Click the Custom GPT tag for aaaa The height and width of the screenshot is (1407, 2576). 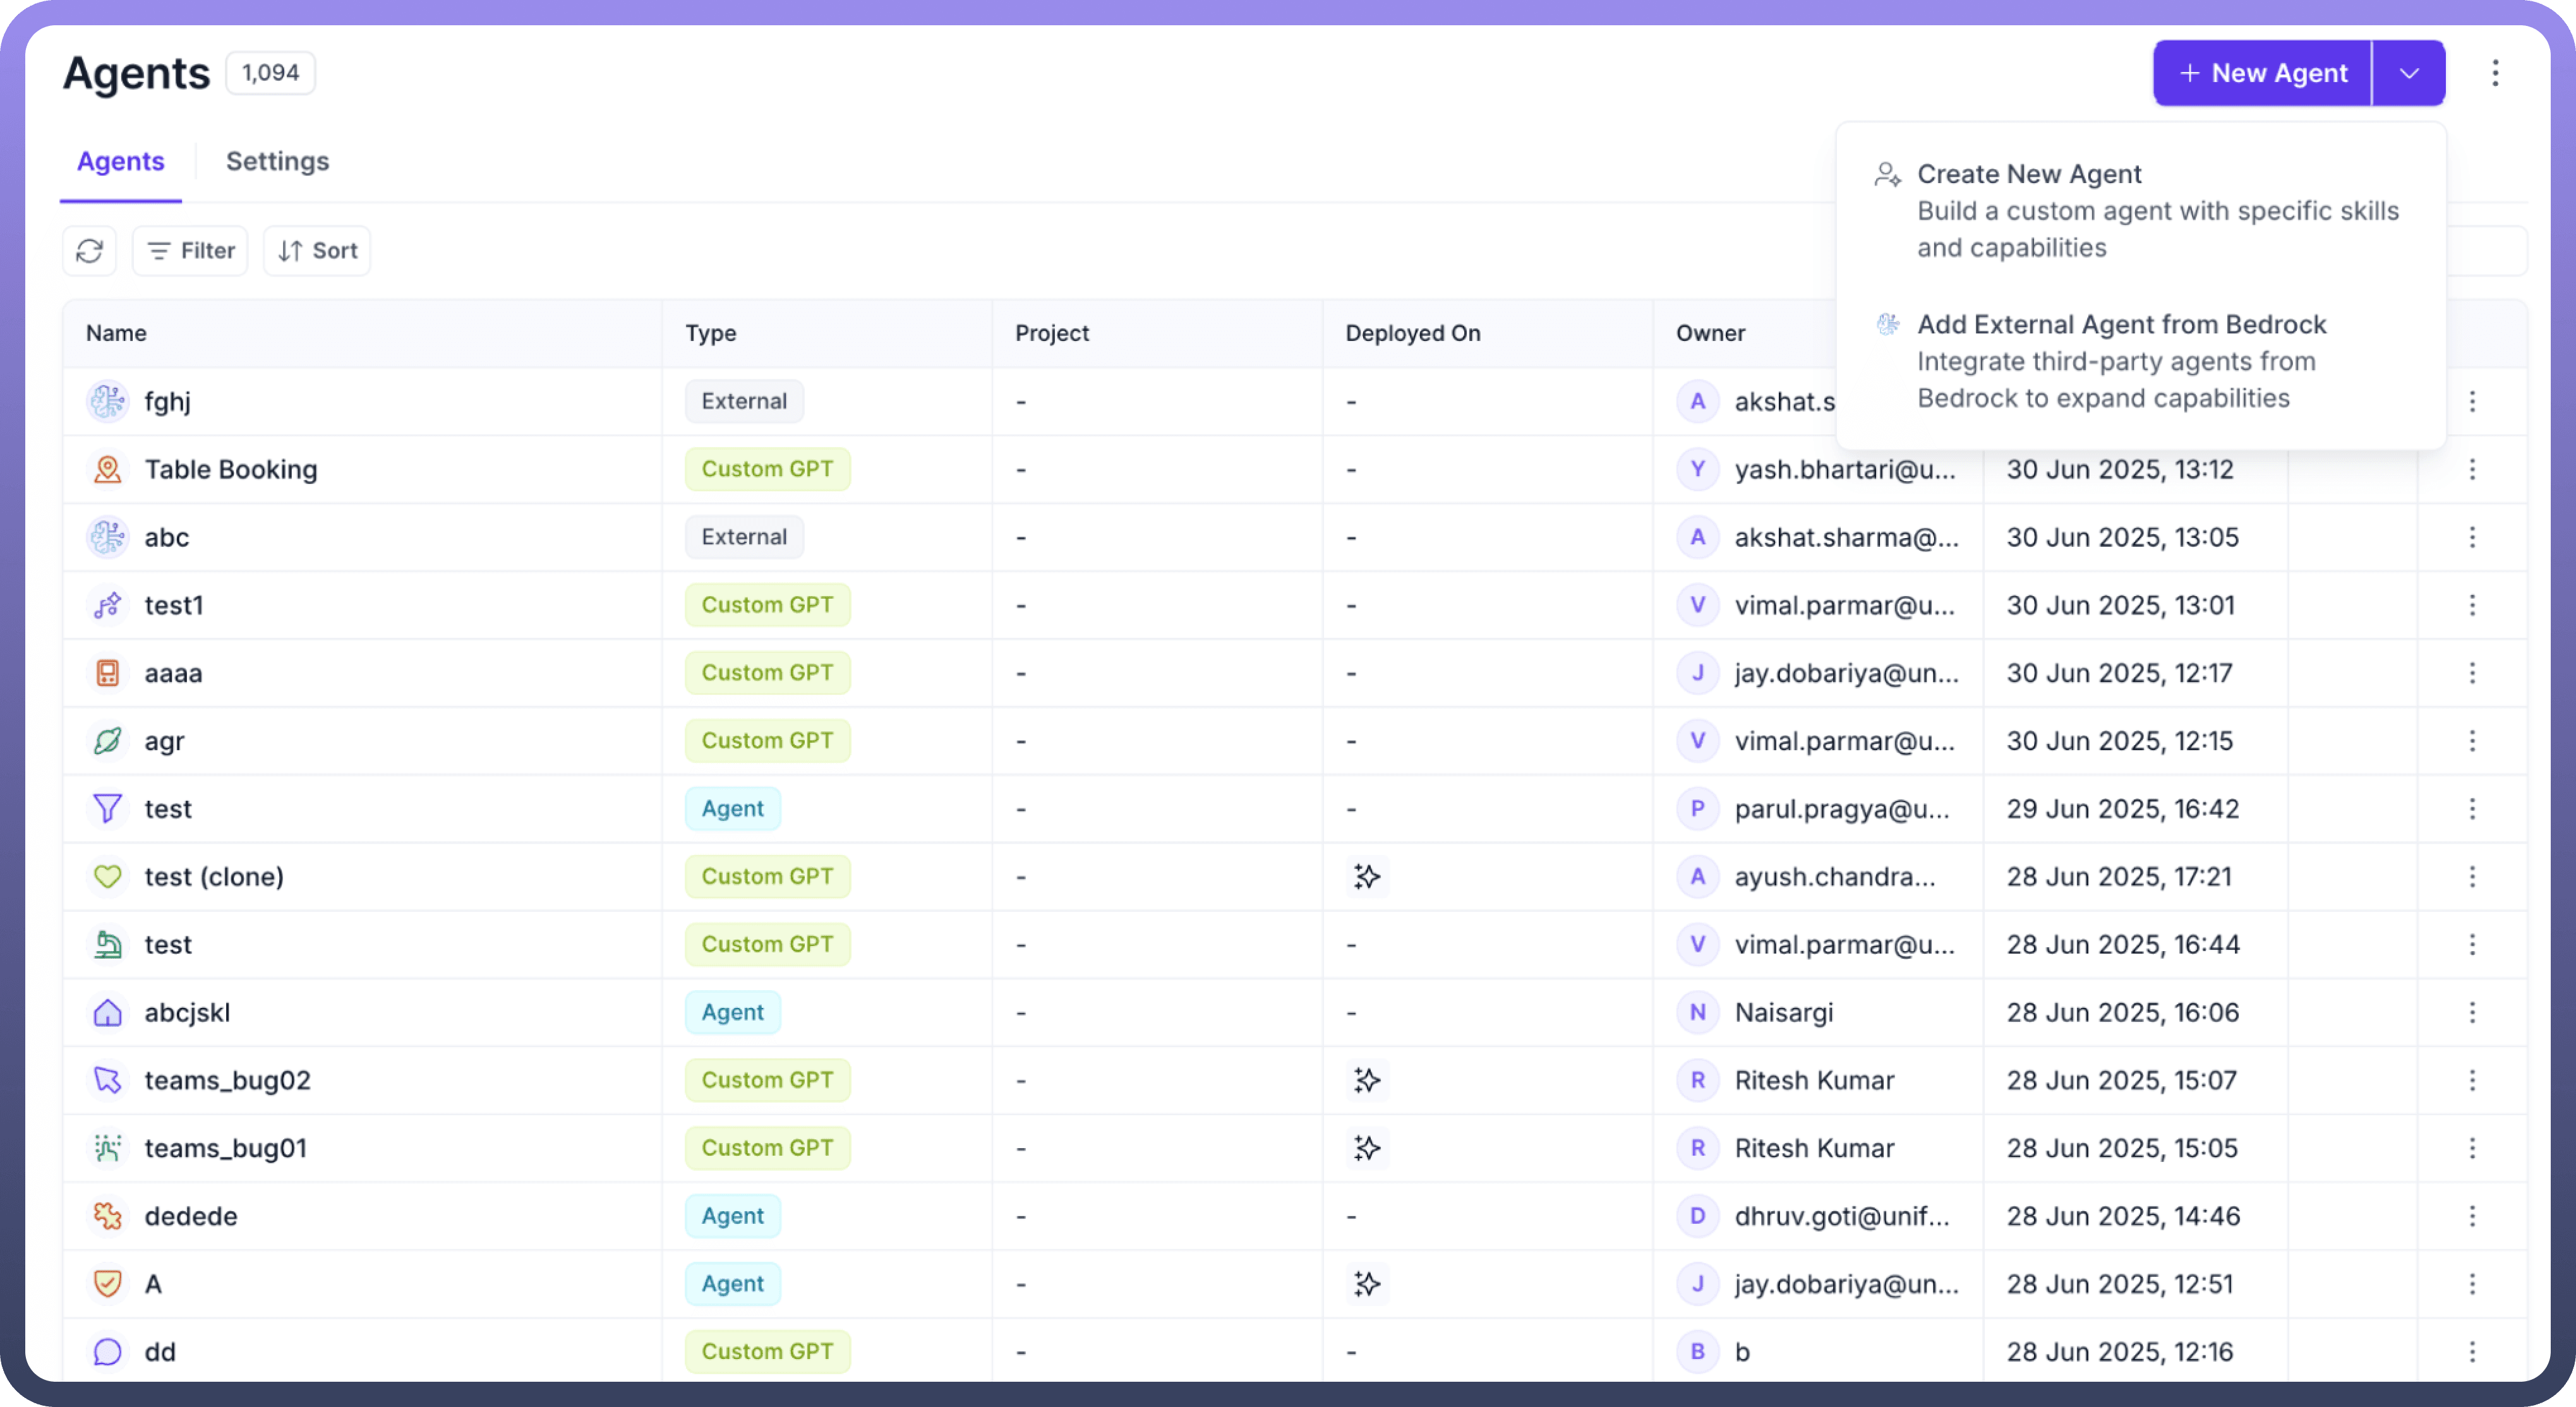click(x=767, y=673)
